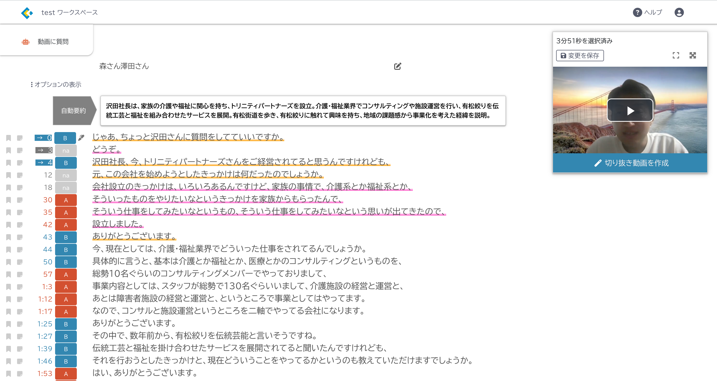Viewport: 717px width, 381px height.
Task: Open the speaker label B dropdown at 43
Action: [x=66, y=237]
